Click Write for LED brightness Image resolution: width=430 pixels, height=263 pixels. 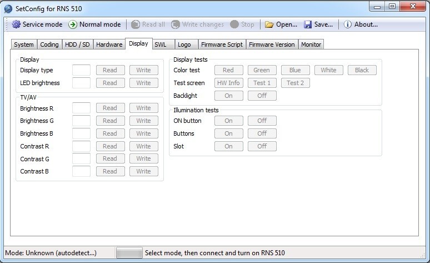[x=144, y=83]
